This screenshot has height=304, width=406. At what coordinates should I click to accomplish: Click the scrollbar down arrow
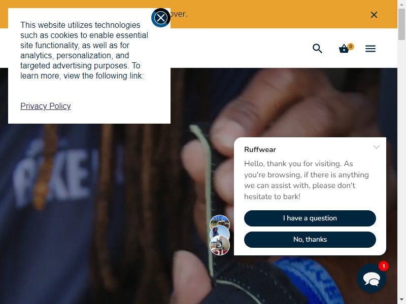401,300
